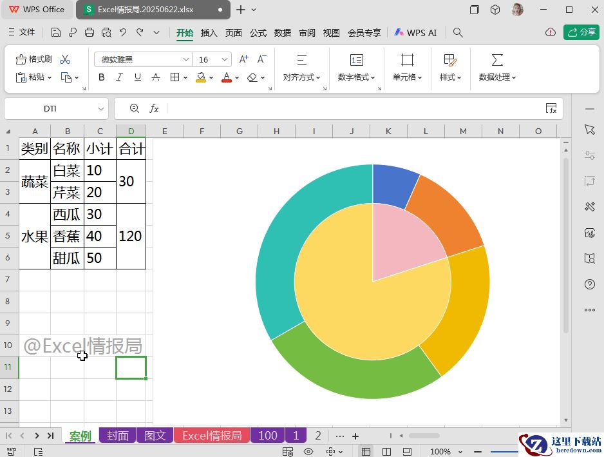Add a new sheet with plus button
604x457 pixels.
[355, 436]
